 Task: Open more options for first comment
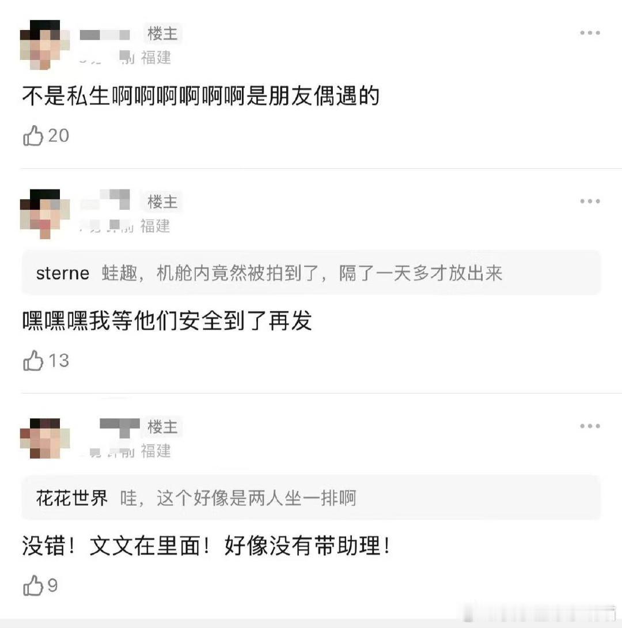tap(590, 33)
